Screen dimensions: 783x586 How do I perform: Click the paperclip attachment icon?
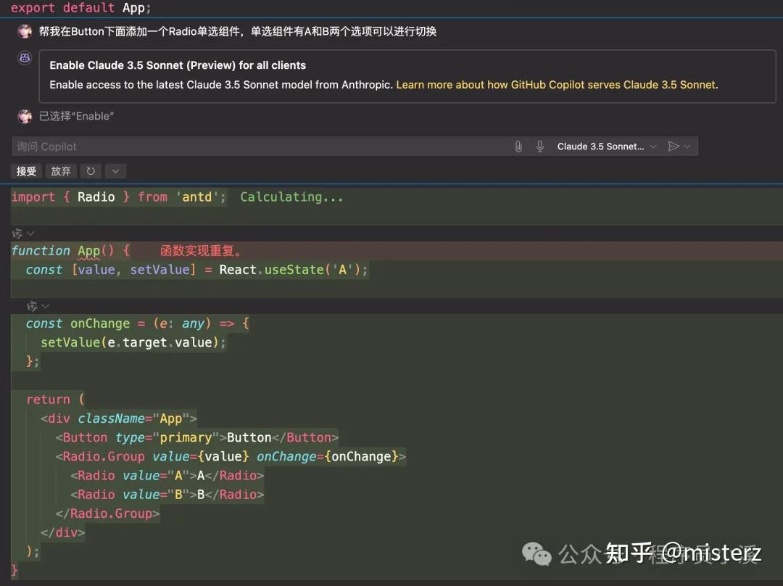(518, 146)
